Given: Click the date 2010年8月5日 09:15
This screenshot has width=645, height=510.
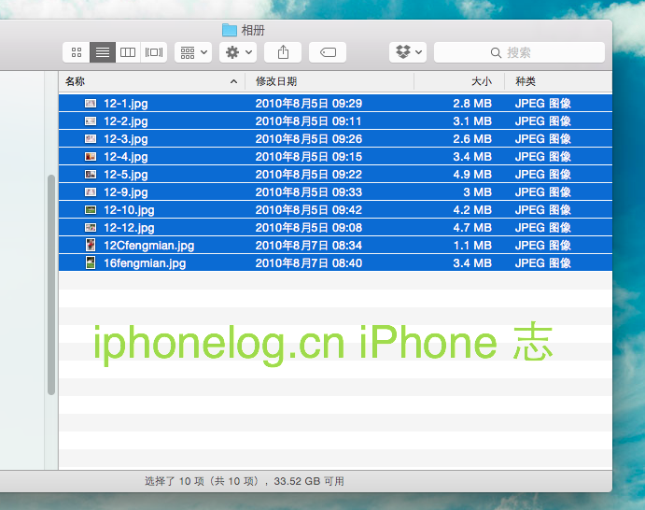Looking at the screenshot, I should 309,156.
